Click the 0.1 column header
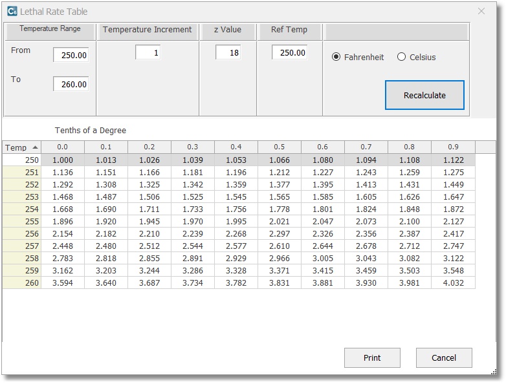 (x=106, y=147)
